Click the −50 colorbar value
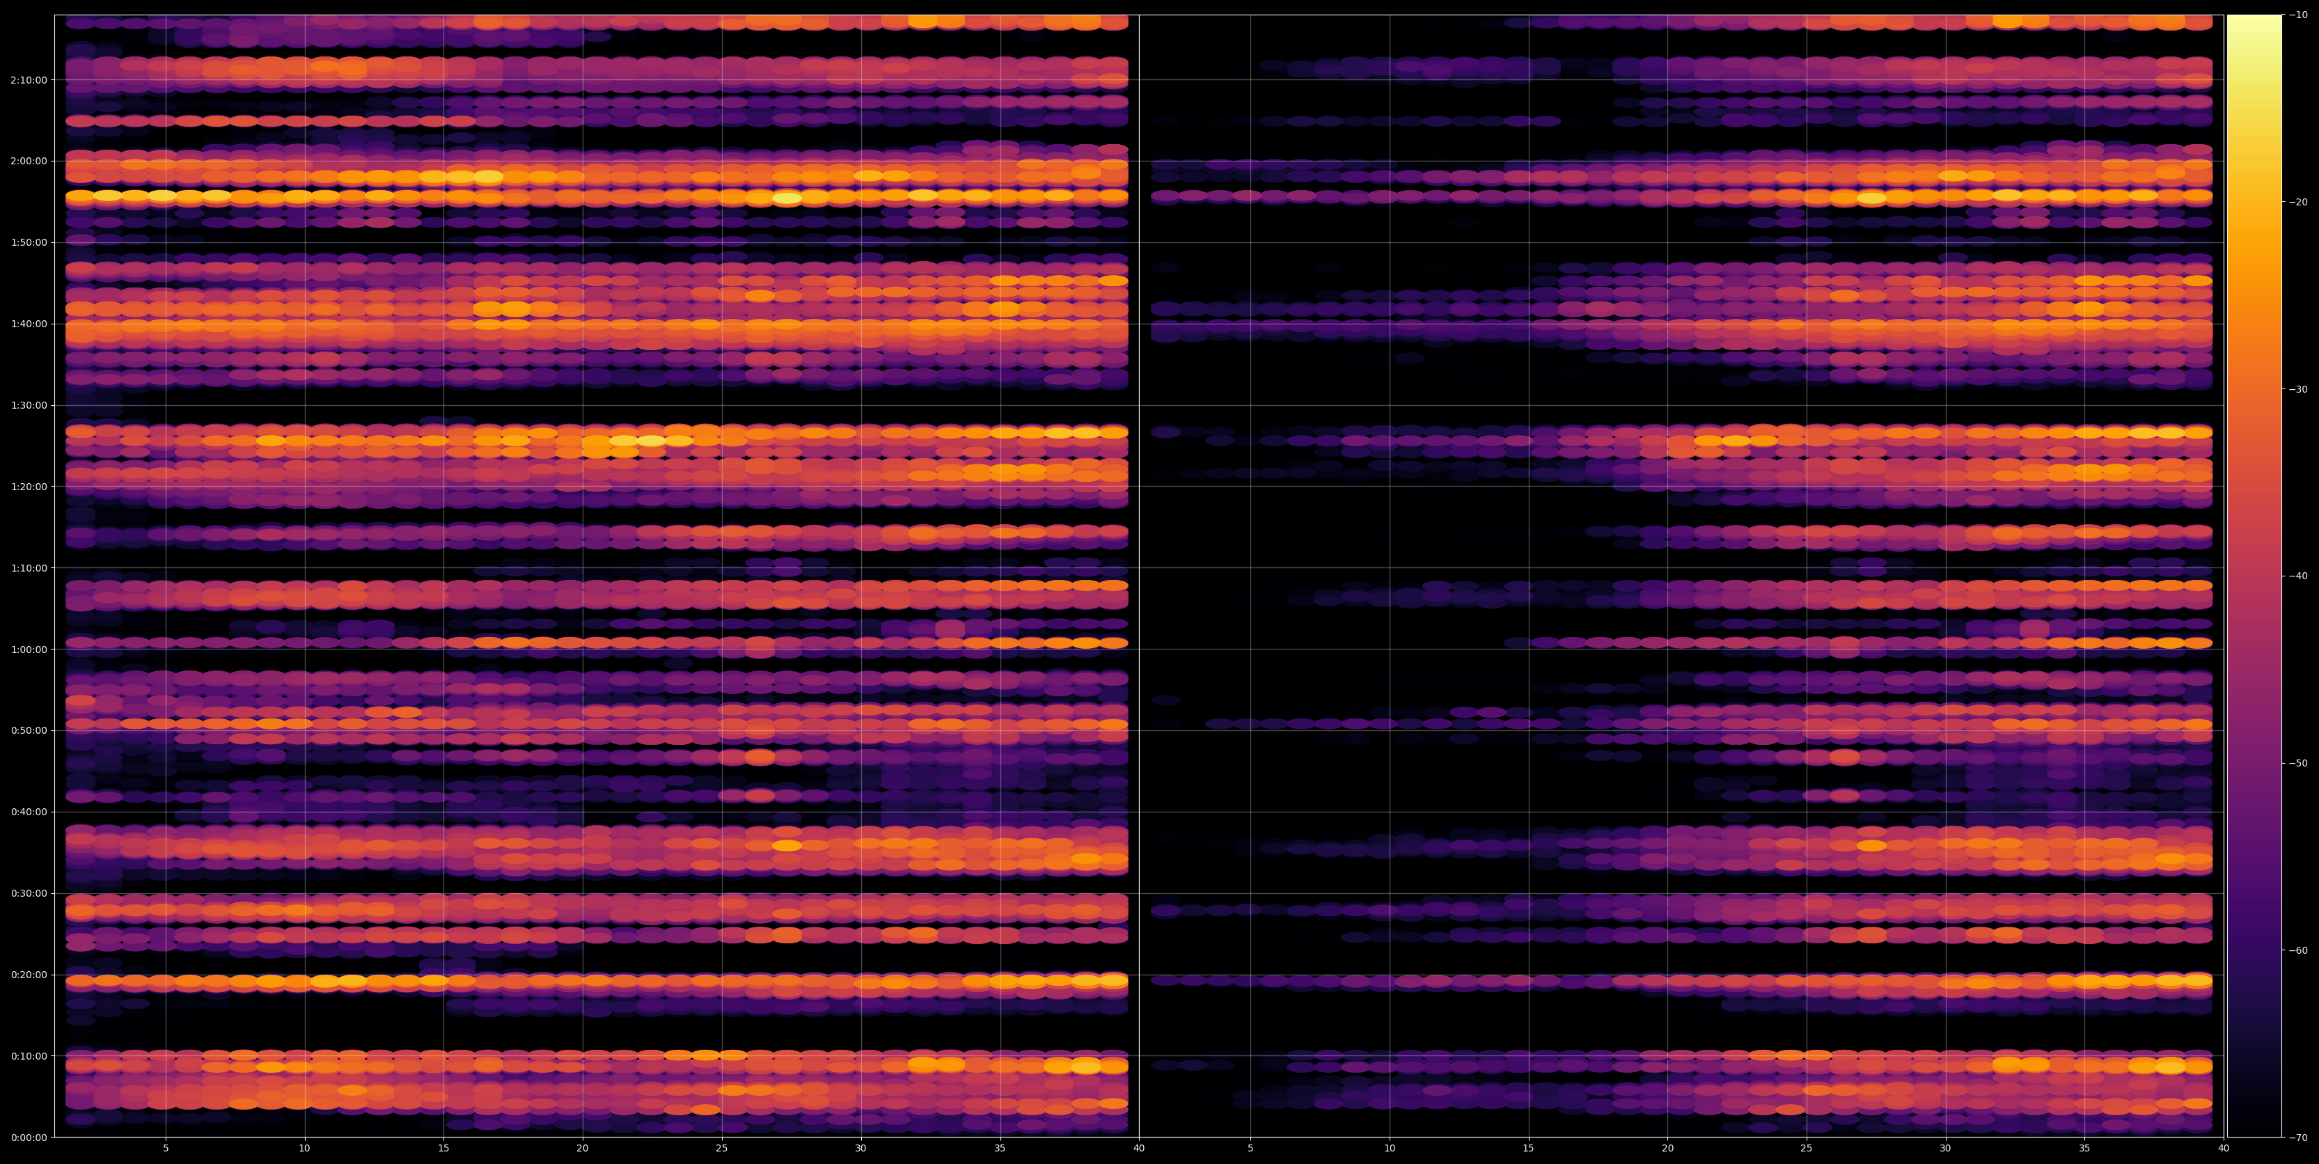Image resolution: width=2319 pixels, height=1164 pixels. pos(2298,764)
